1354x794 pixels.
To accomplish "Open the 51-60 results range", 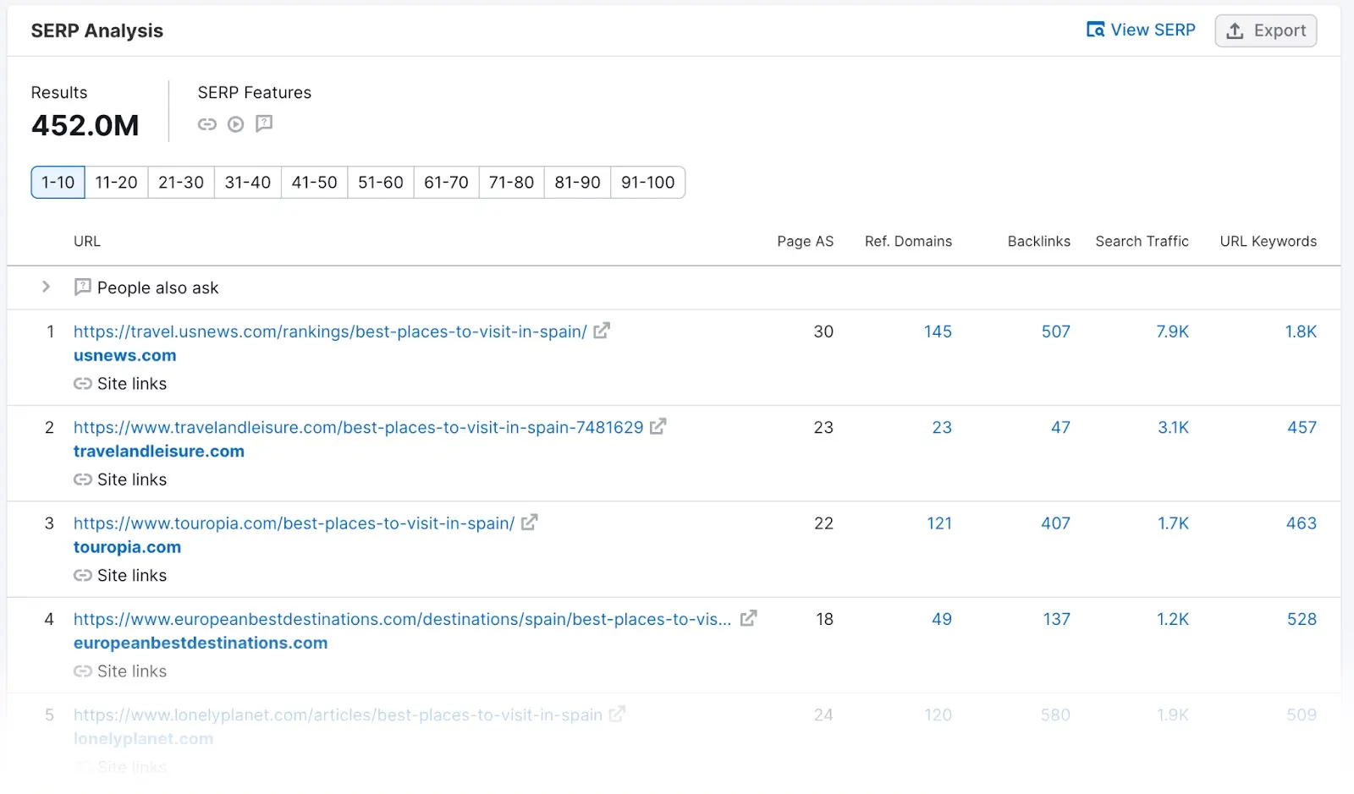I will pyautogui.click(x=380, y=182).
